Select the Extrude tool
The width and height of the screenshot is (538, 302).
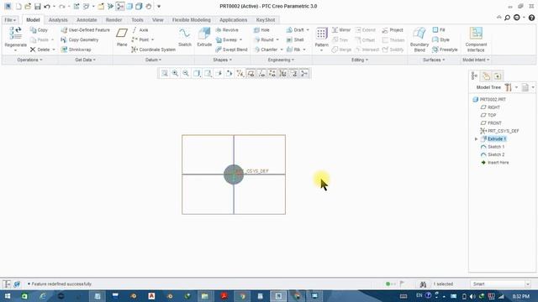tap(204, 37)
